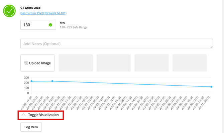The height and width of the screenshot is (133, 224).
Task: Click the Upload Image button
Action: 37,63
